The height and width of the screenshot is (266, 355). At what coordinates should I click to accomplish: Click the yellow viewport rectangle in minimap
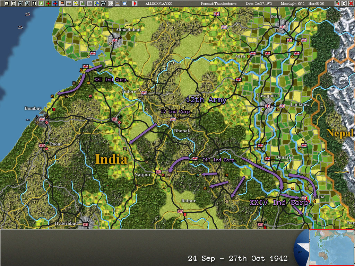click(x=318, y=233)
